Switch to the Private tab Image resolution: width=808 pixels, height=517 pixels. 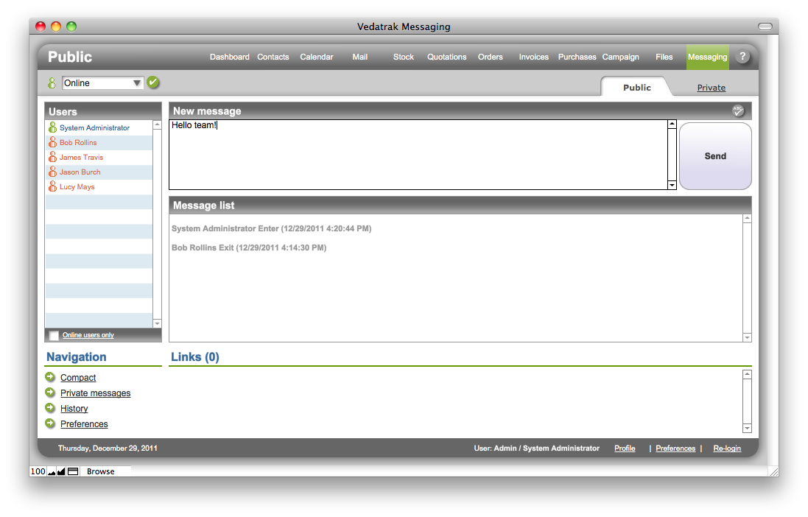pyautogui.click(x=711, y=88)
